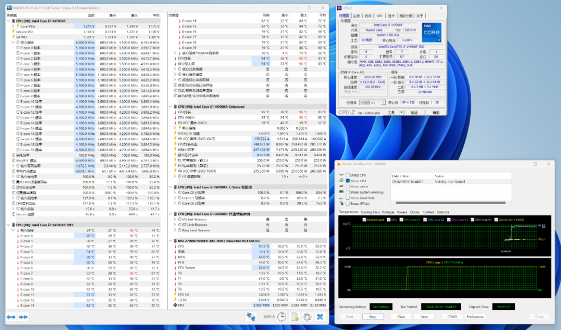
Task: Click the collapse columns arrows icon in HWiNFO
Action: click(23, 317)
